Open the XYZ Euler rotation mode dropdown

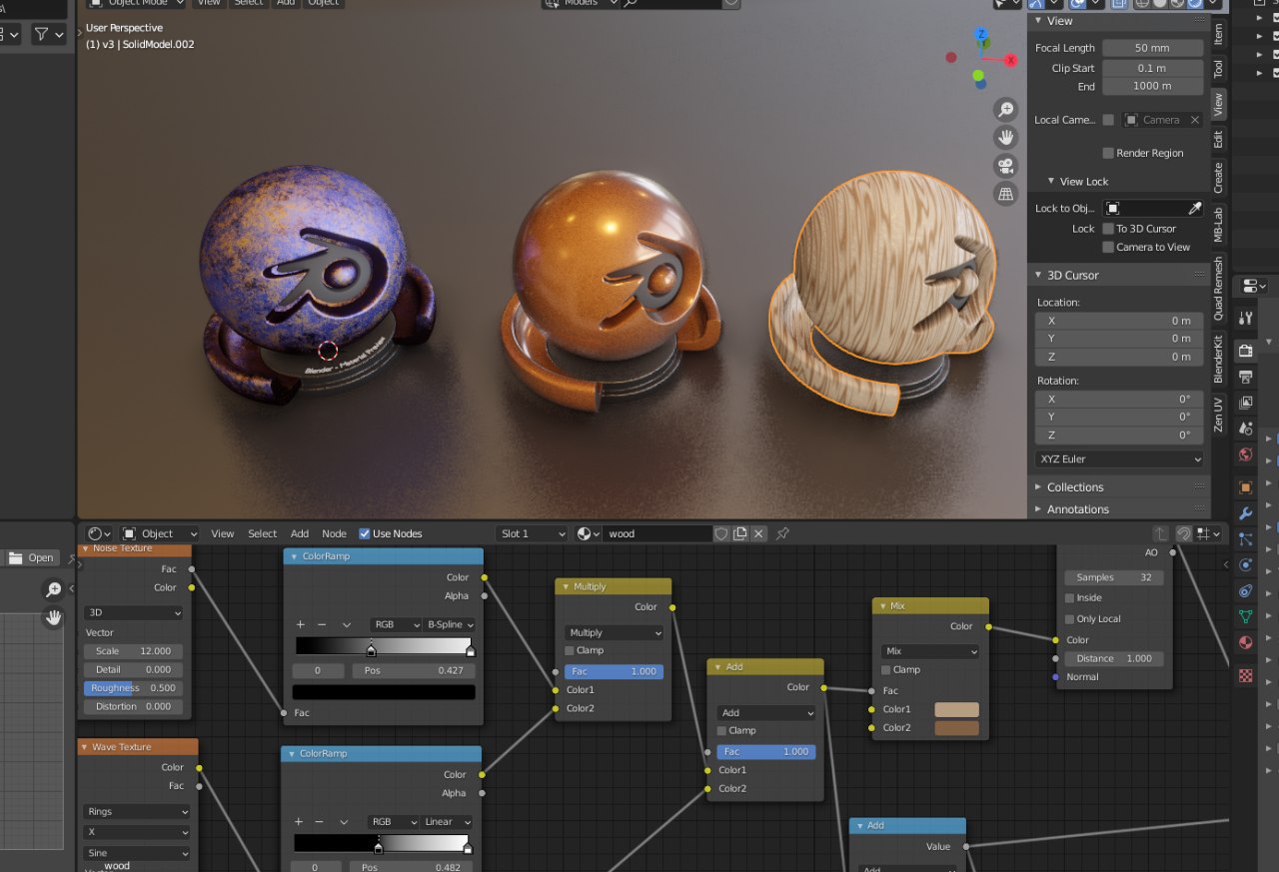1119,459
